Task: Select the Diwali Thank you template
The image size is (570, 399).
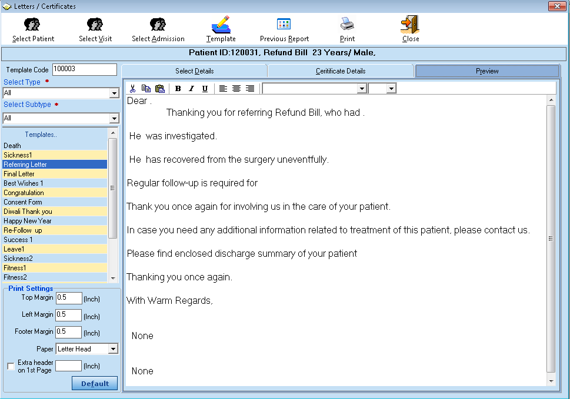Action: click(x=55, y=212)
